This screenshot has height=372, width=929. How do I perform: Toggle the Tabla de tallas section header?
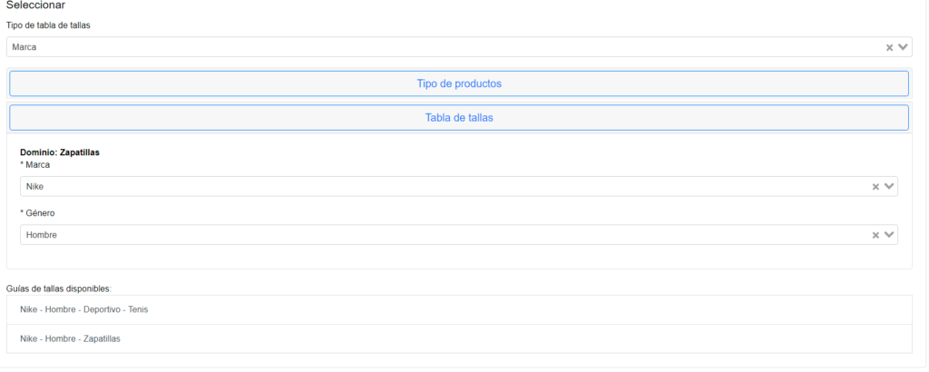[x=459, y=118]
